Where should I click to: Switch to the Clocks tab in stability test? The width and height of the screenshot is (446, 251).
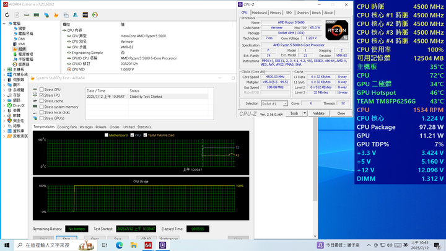coord(115,127)
